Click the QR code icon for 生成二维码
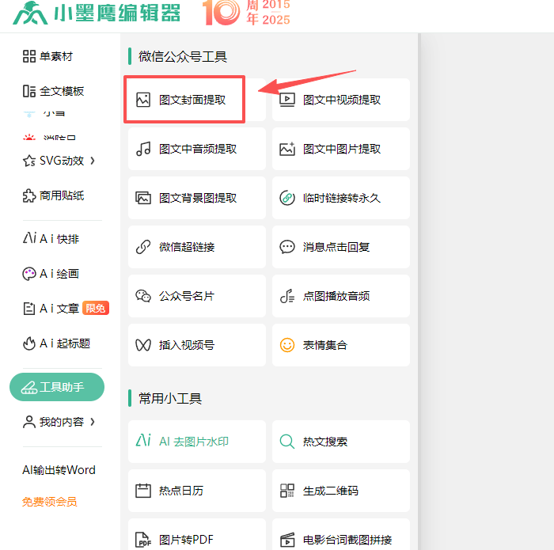 click(287, 491)
